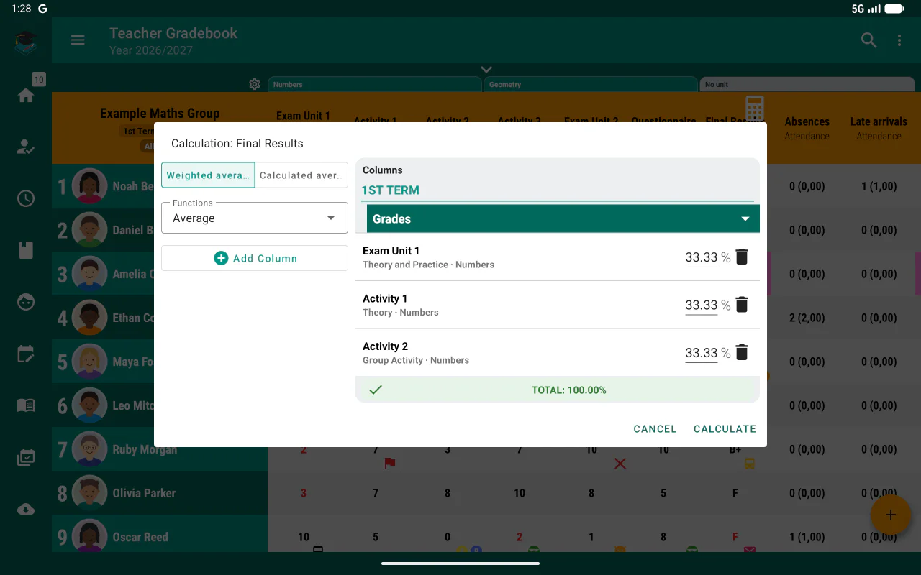Viewport: 921px width, 575px height.
Task: Edit the Activity 2 percentage field
Action: coord(702,353)
